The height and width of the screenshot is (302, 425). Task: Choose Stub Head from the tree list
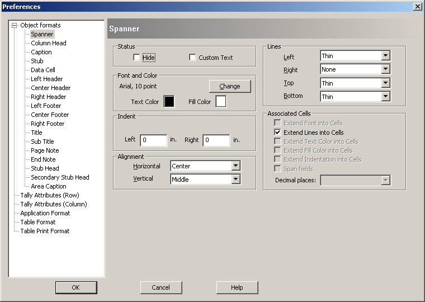[x=45, y=168]
